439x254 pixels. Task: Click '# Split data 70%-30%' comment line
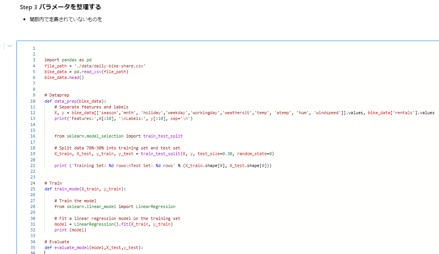pos(117,148)
